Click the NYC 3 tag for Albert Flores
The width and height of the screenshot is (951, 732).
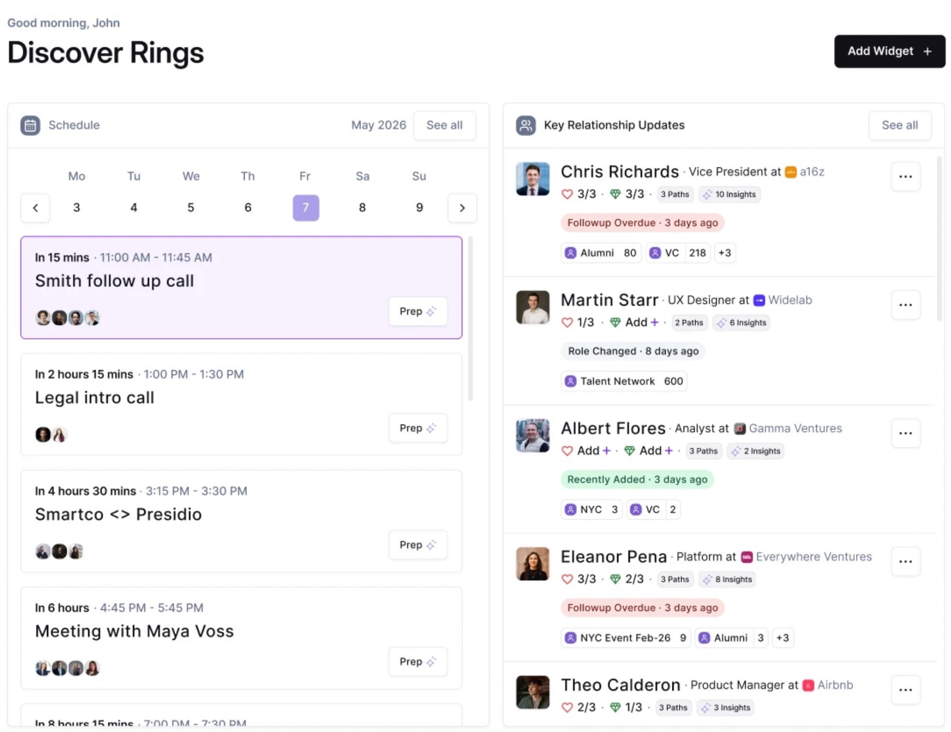click(x=591, y=509)
